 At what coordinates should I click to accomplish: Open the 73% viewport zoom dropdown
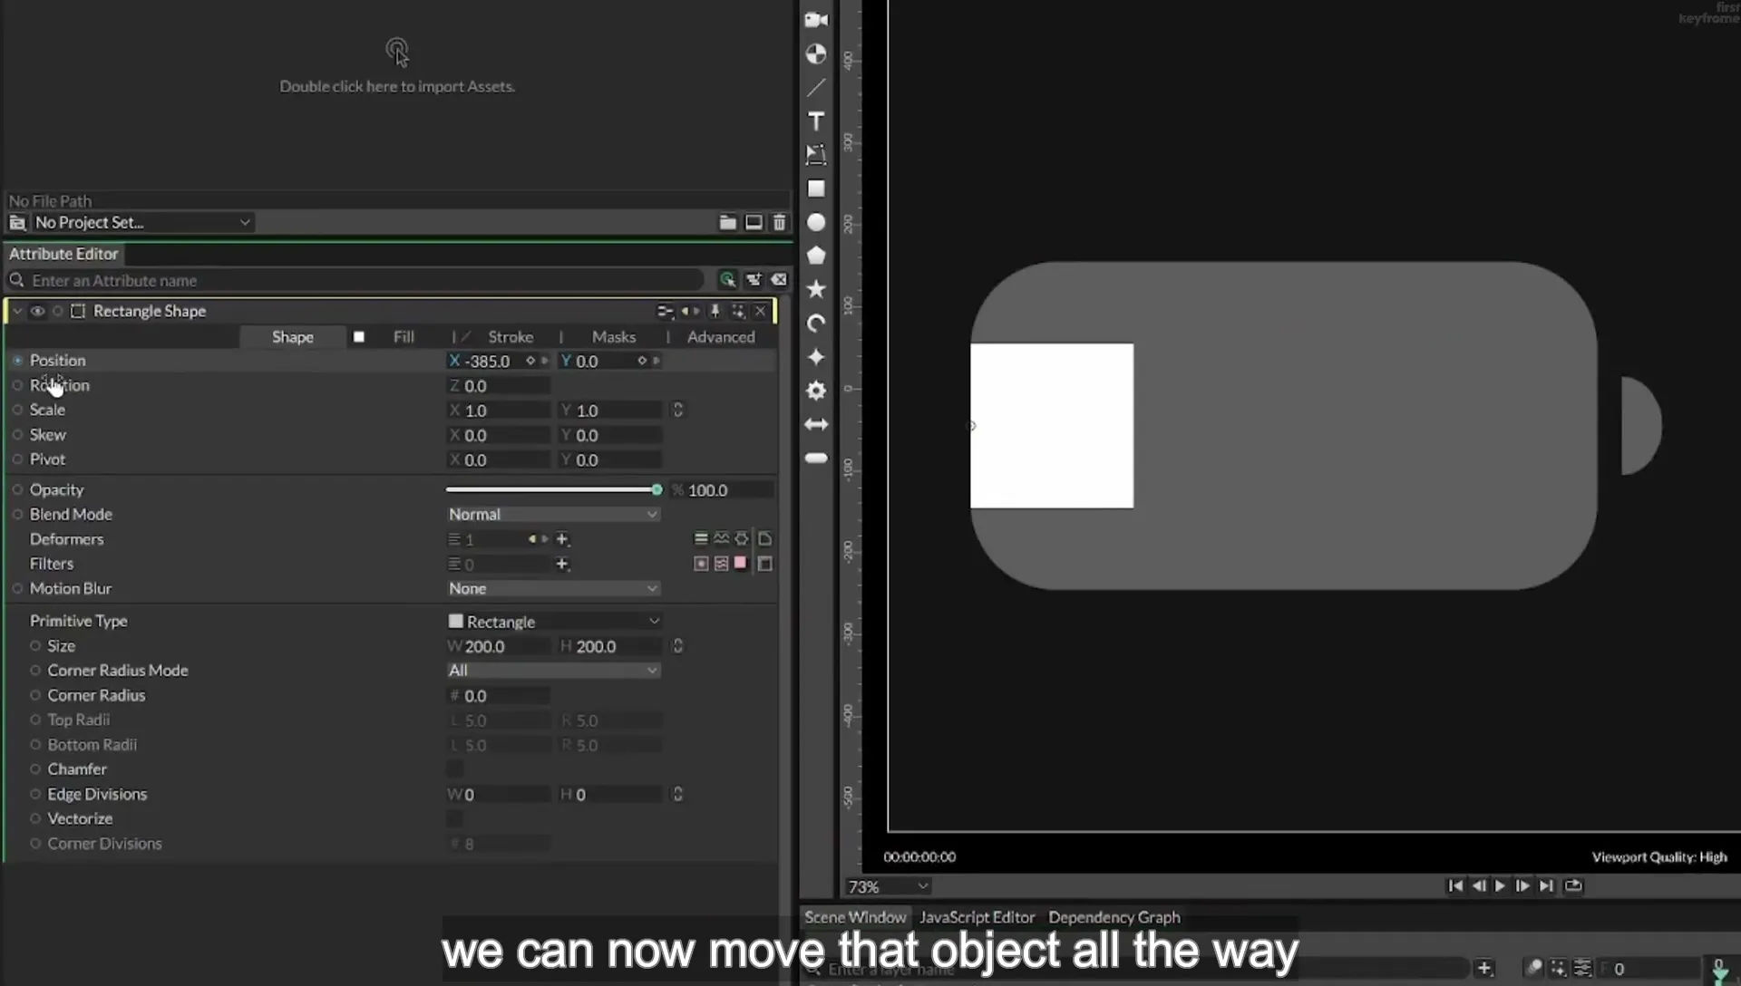887,886
